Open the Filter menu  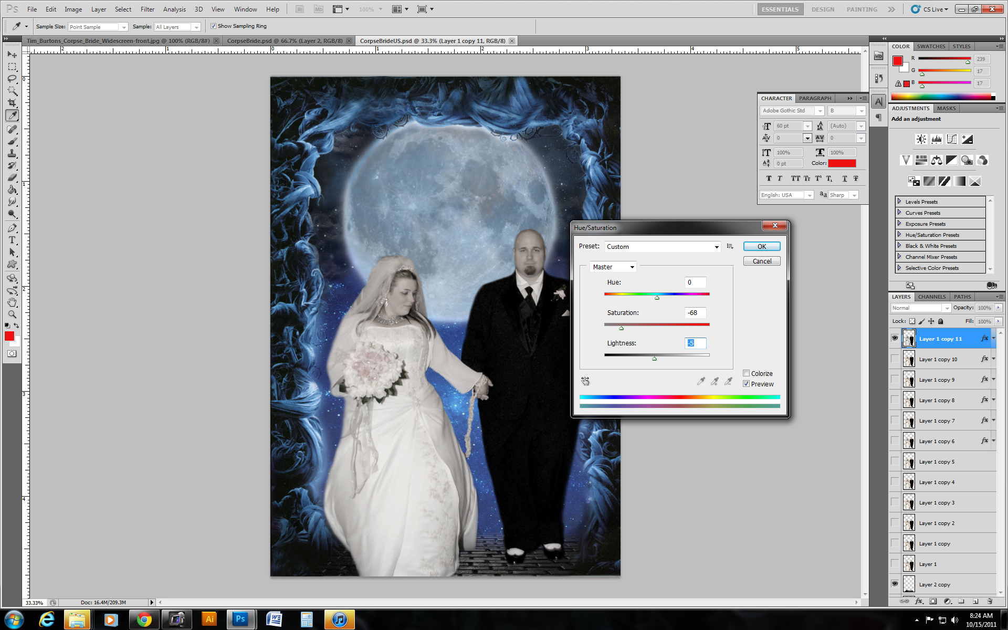pyautogui.click(x=148, y=9)
